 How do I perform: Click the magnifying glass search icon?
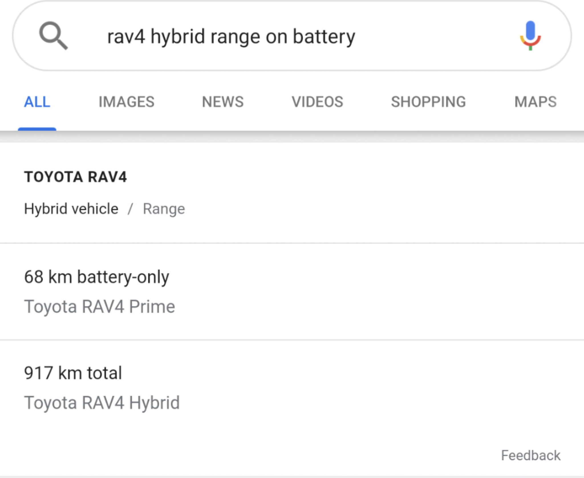coord(53,36)
